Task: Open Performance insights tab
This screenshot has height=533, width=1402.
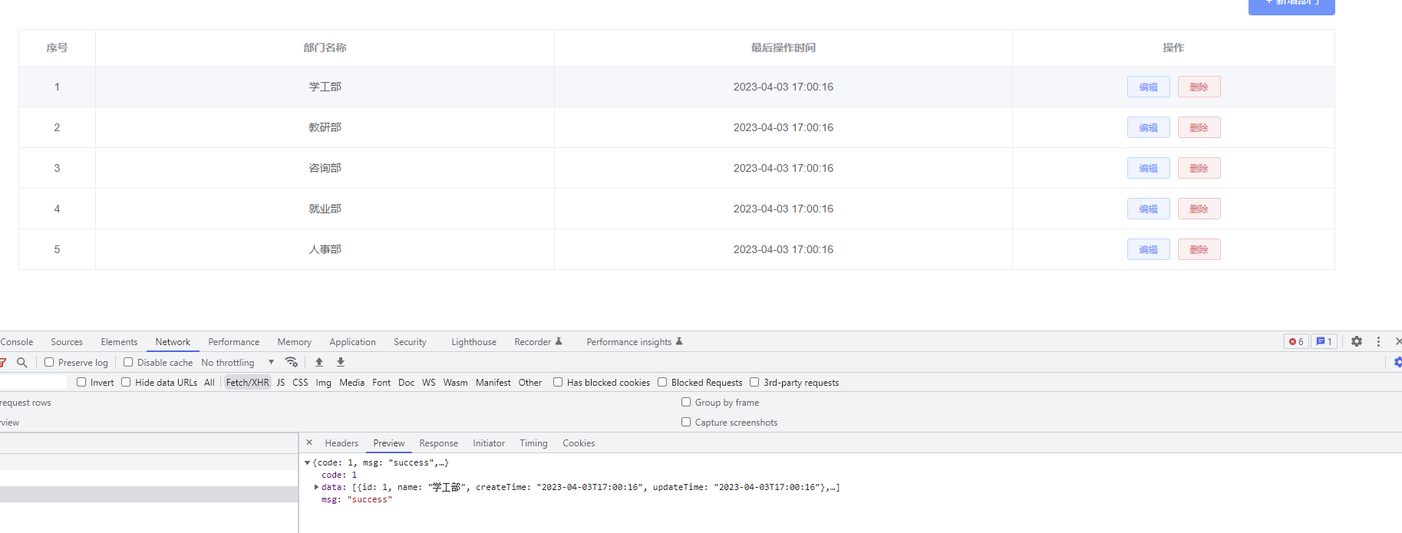Action: (x=635, y=342)
